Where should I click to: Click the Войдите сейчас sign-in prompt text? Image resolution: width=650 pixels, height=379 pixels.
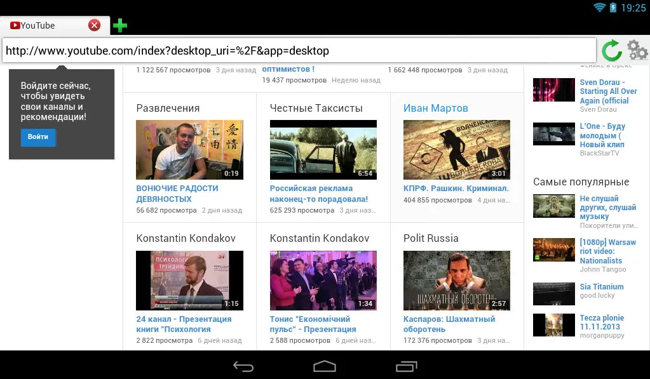point(55,102)
